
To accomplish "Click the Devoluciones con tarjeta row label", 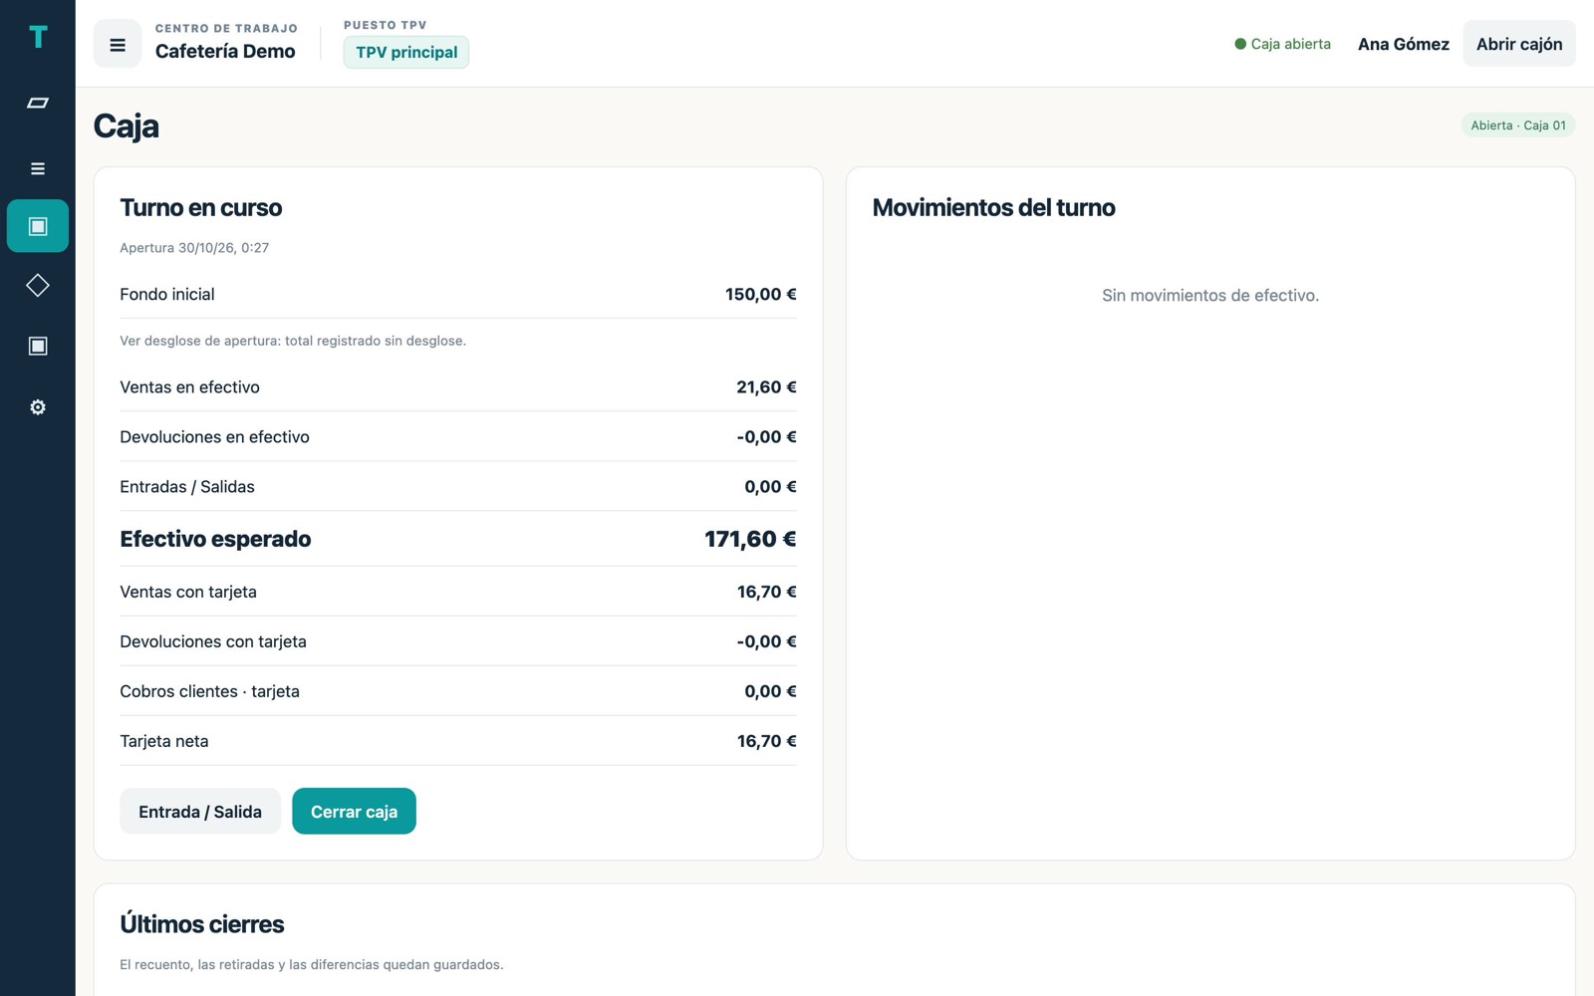I will tap(213, 641).
